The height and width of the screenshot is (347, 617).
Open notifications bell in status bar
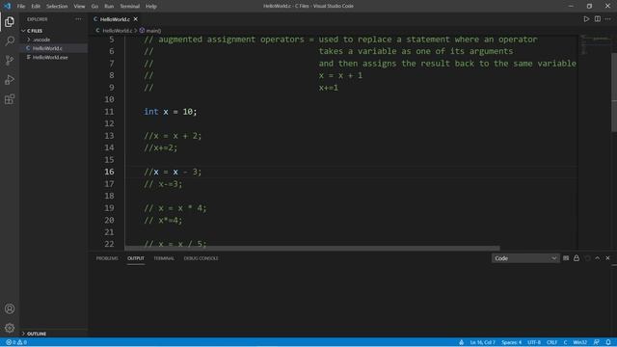point(608,342)
